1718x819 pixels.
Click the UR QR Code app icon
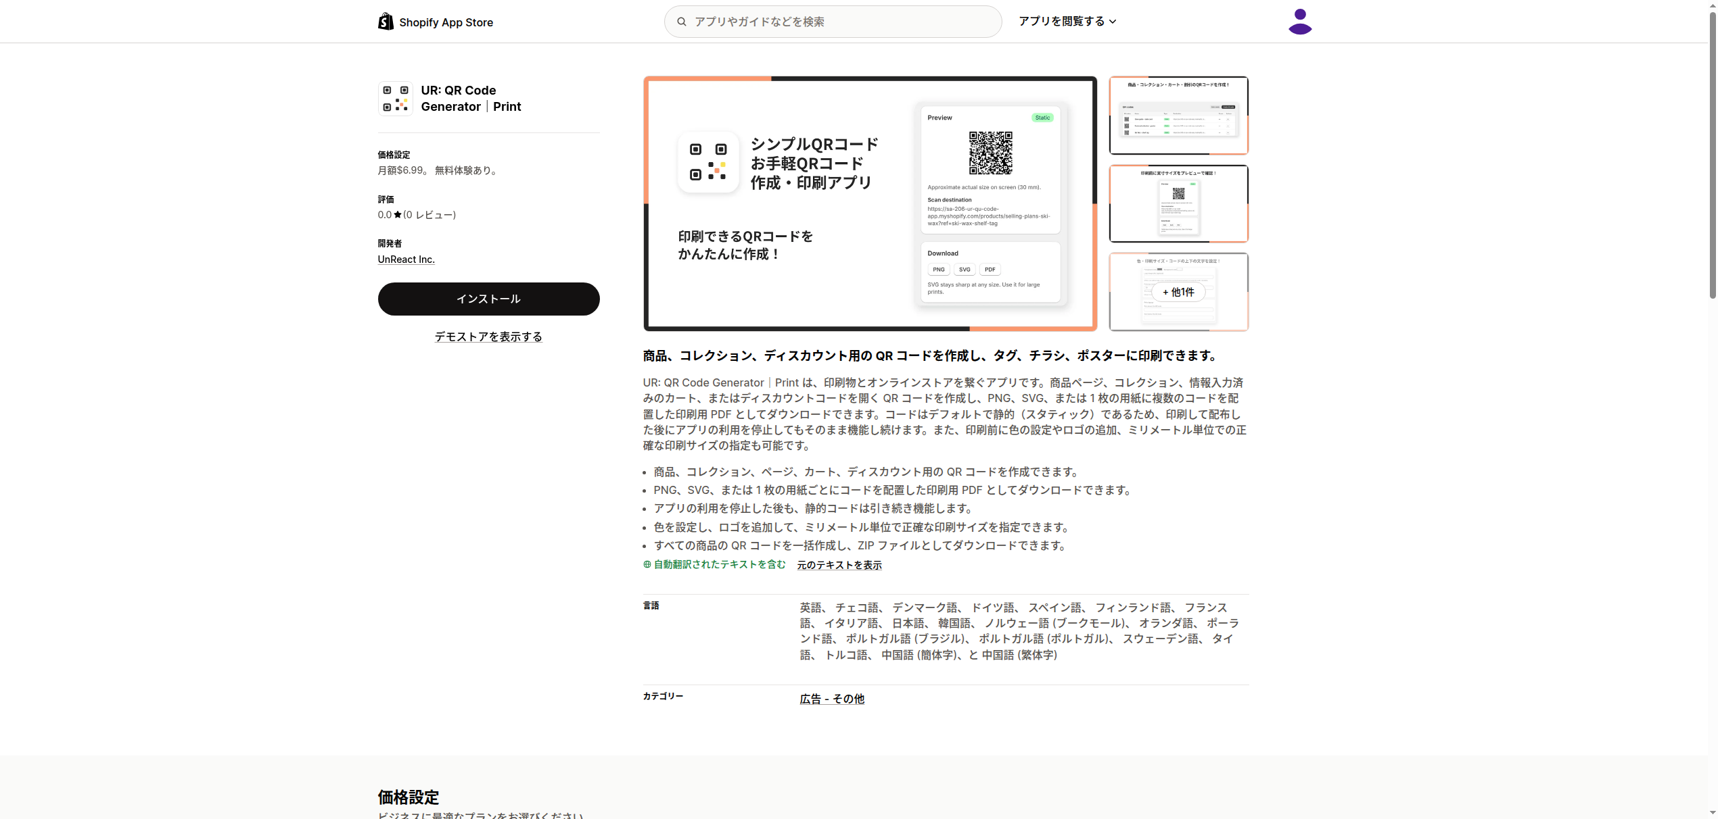395,99
